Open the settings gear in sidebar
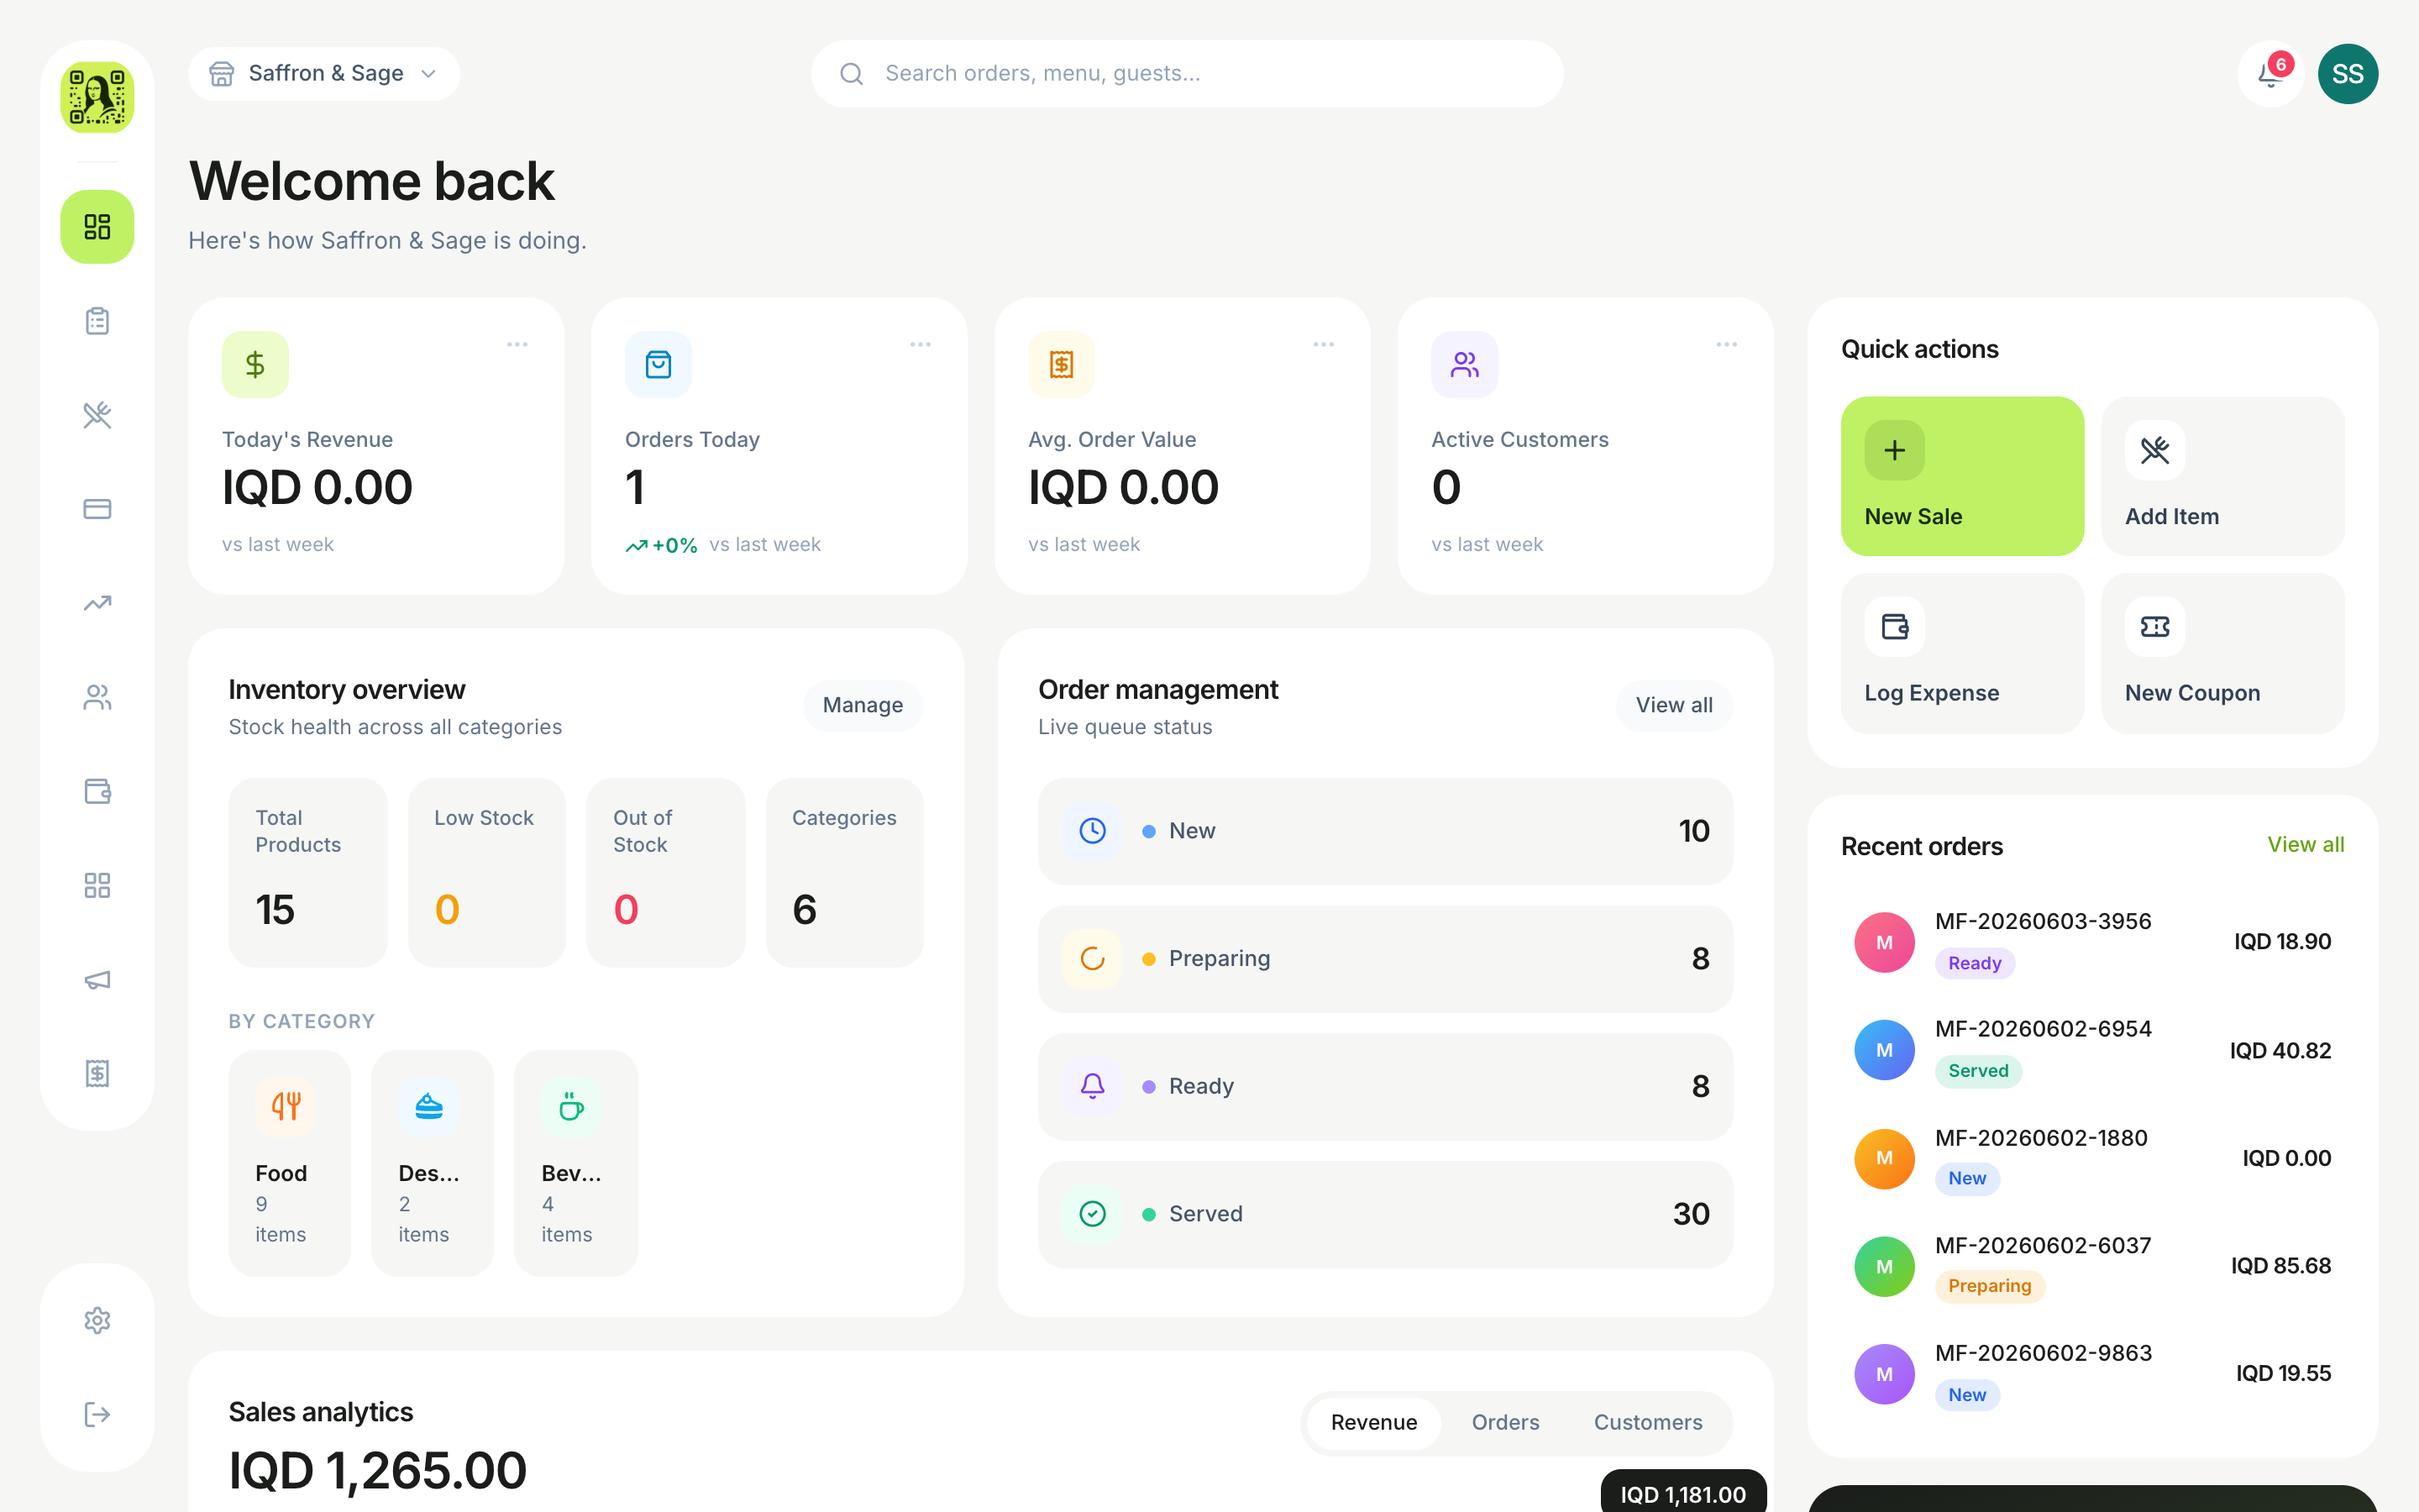Viewport: 2419px width, 1512px height. click(x=97, y=1320)
